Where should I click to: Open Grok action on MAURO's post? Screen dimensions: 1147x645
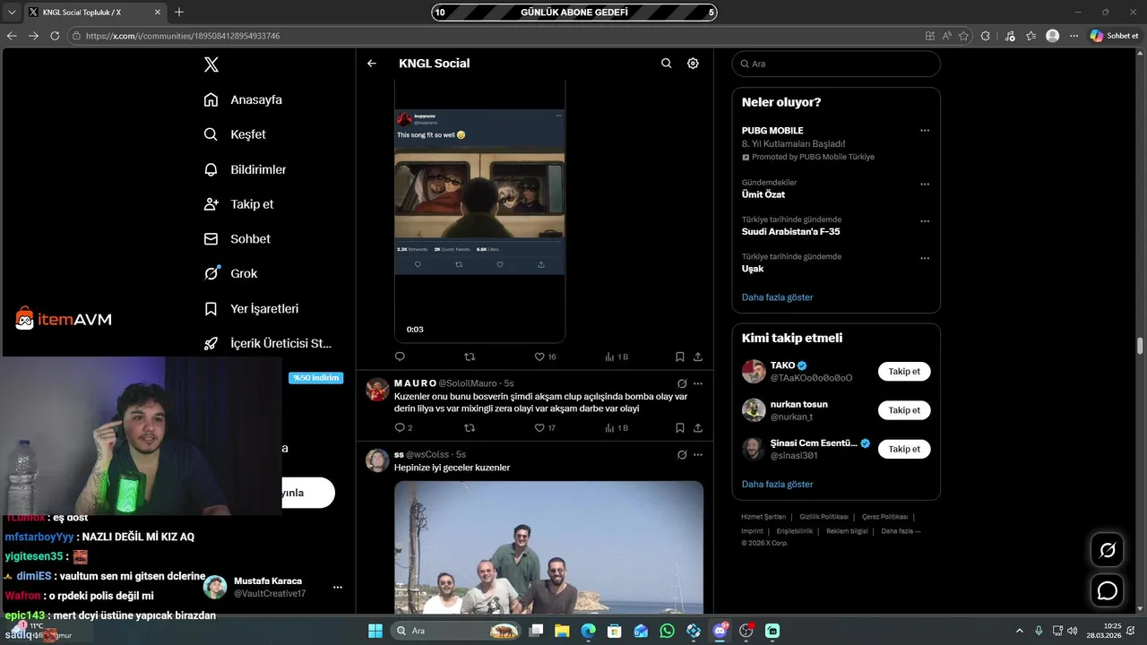(x=682, y=383)
